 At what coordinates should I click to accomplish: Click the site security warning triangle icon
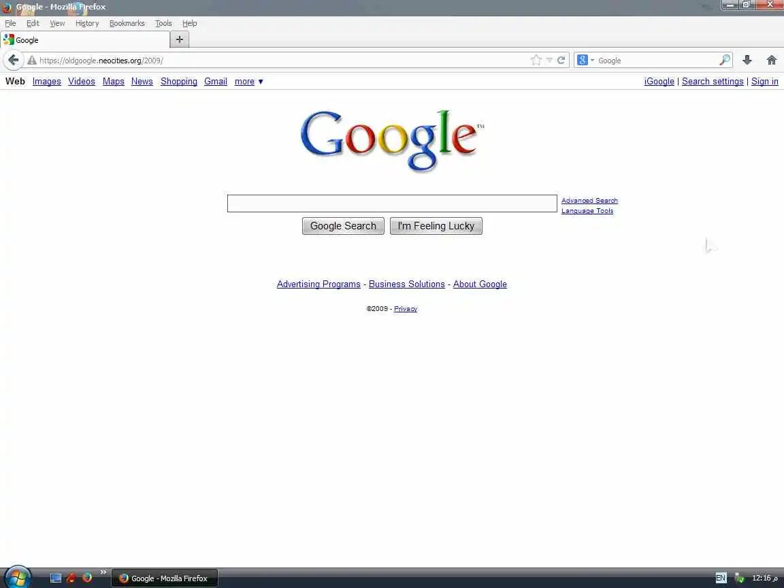(32, 61)
